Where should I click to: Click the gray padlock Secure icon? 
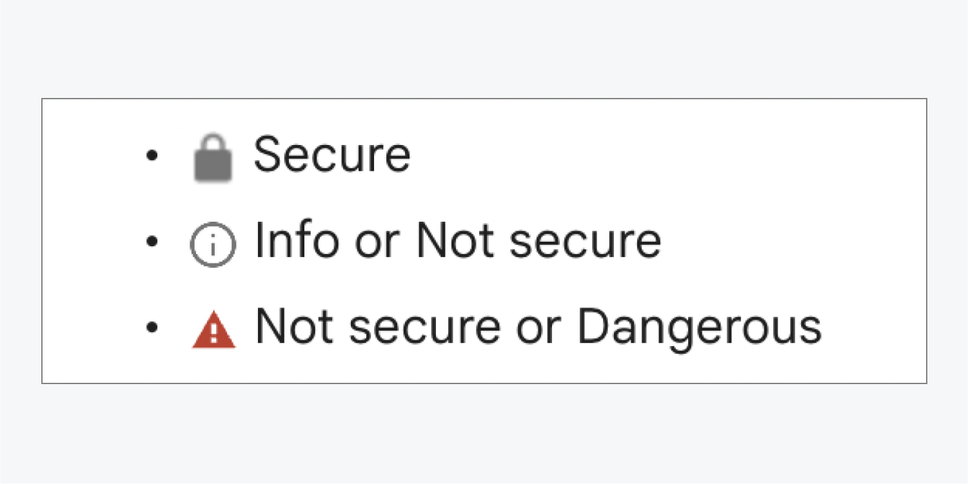point(213,158)
